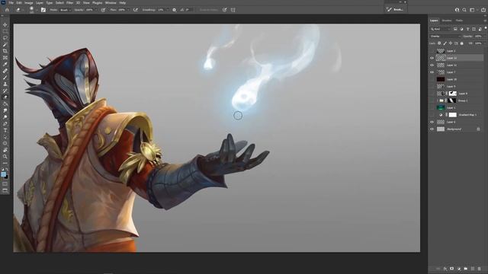The height and width of the screenshot is (274, 488).
Task: Click the symmetry paint options icon
Action: pyautogui.click(x=233, y=10)
